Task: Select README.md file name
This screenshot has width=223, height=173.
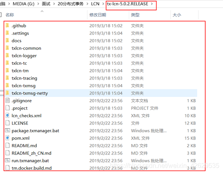Action: [24, 146]
